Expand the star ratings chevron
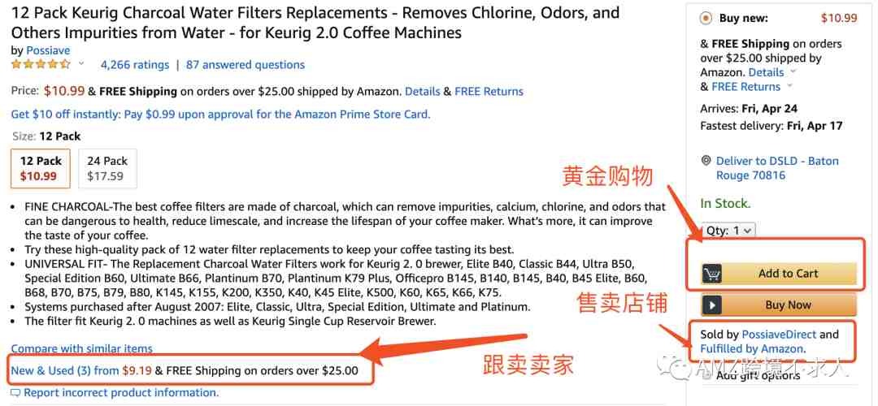 pos(81,64)
